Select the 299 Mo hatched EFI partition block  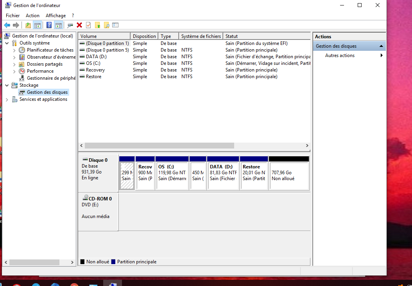[127, 176]
